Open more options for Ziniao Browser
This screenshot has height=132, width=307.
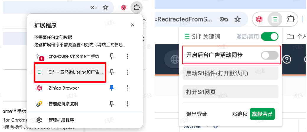[x=127, y=88]
